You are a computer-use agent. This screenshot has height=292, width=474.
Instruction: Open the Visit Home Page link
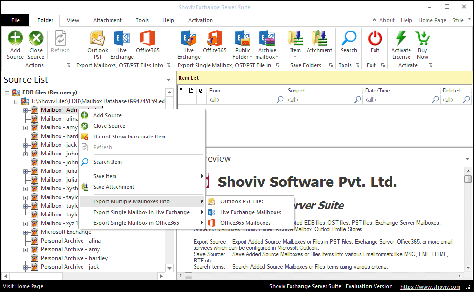coord(23,286)
